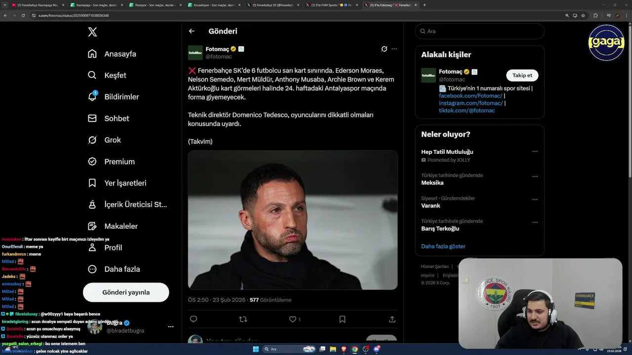632x355 pixels.
Task: Bookmark the Fotomaç post
Action: pyautogui.click(x=342, y=319)
